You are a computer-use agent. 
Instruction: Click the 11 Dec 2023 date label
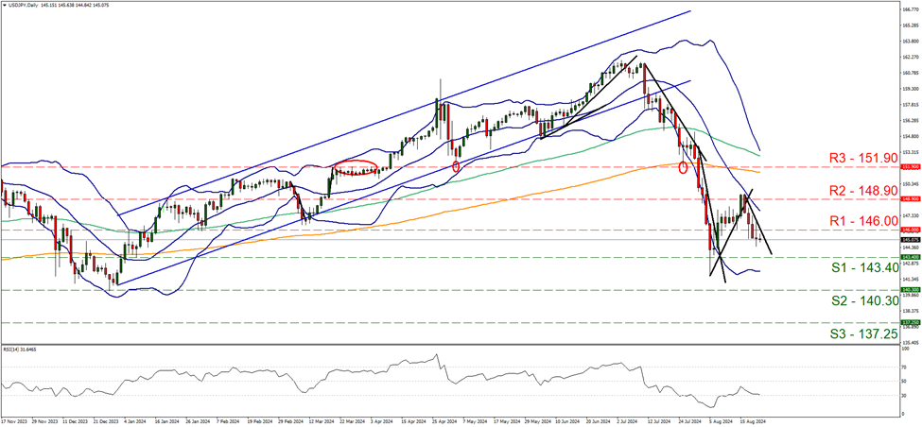(x=77, y=421)
